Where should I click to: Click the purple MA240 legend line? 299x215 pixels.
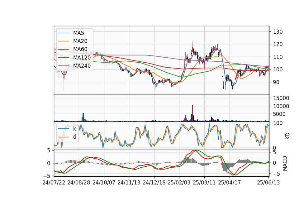64,66
